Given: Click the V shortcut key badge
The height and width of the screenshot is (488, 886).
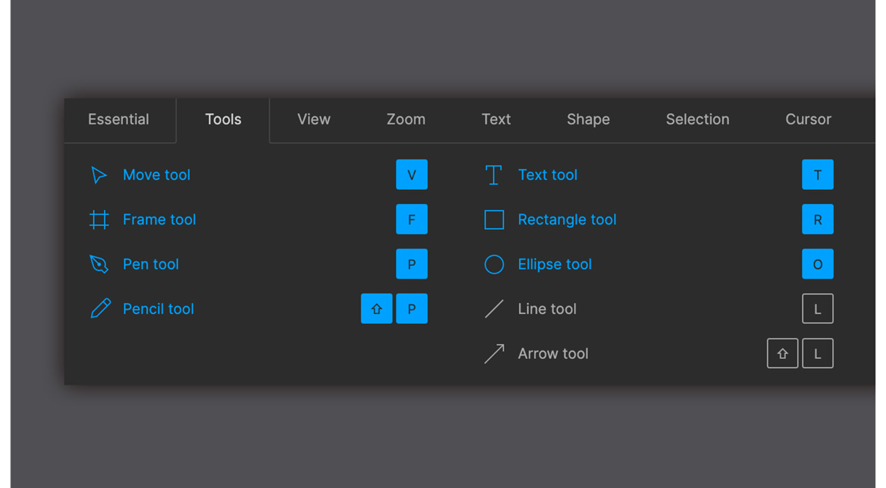Looking at the screenshot, I should tap(412, 175).
